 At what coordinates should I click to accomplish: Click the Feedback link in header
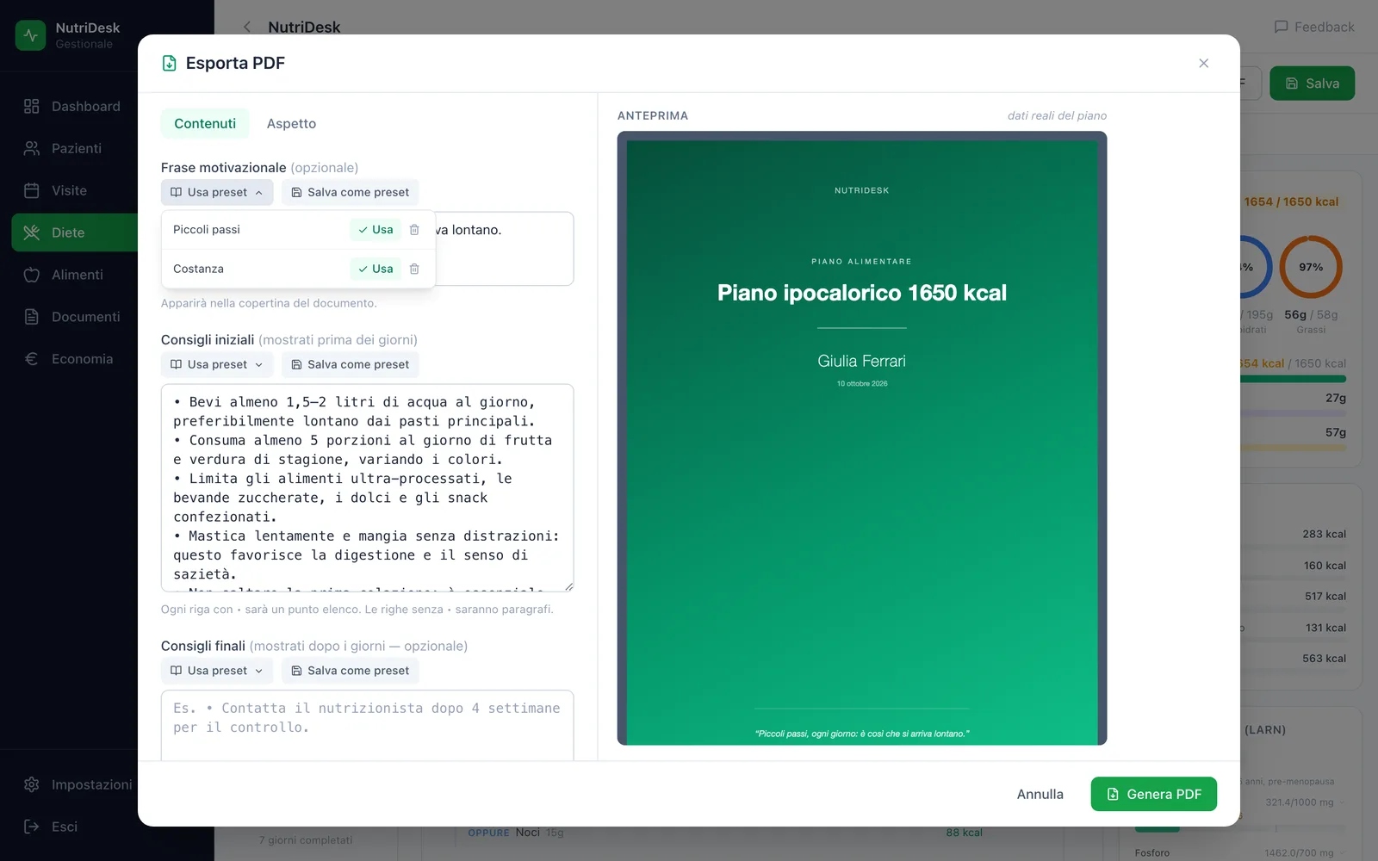tap(1313, 27)
